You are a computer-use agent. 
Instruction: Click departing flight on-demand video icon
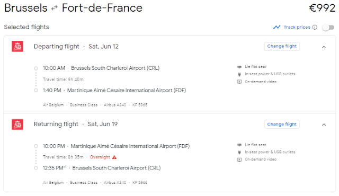click(239, 82)
